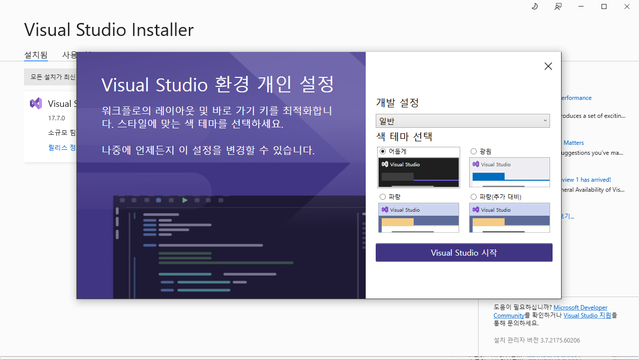Open the news link ending in Matters
The image size is (640, 360).
(574, 143)
